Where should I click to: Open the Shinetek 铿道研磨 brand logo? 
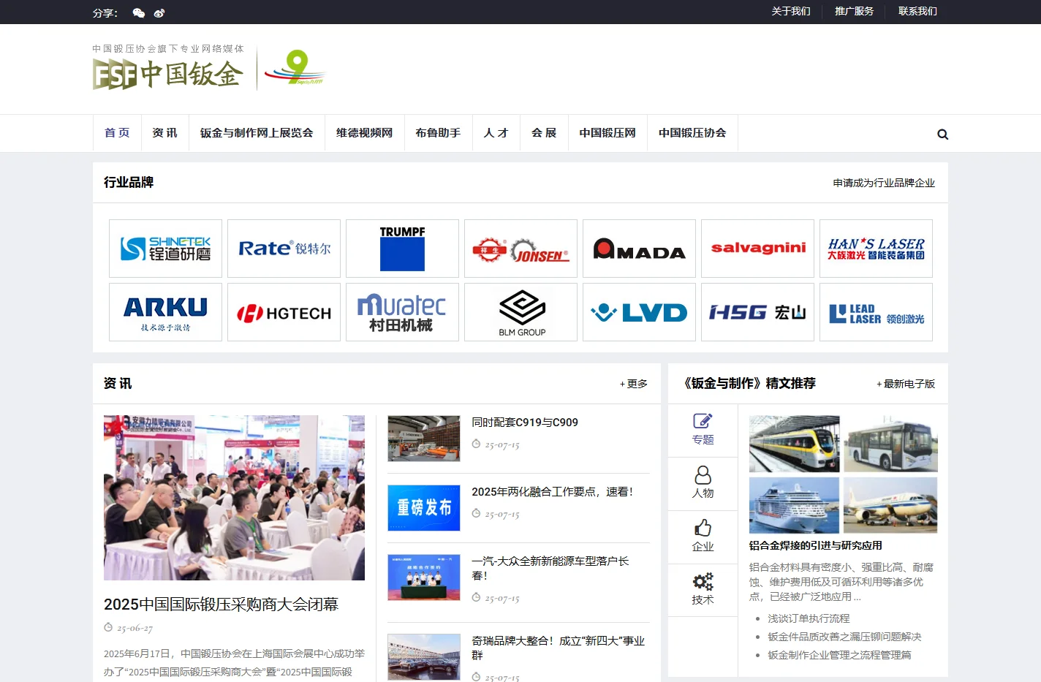(165, 249)
